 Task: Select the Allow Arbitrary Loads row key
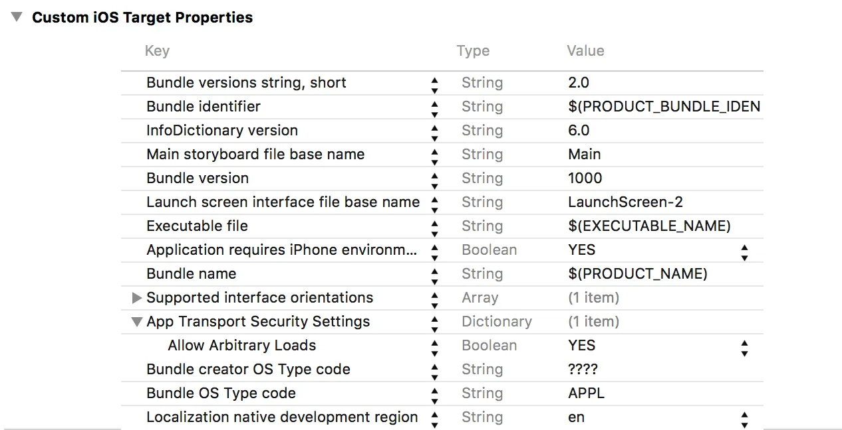click(241, 346)
